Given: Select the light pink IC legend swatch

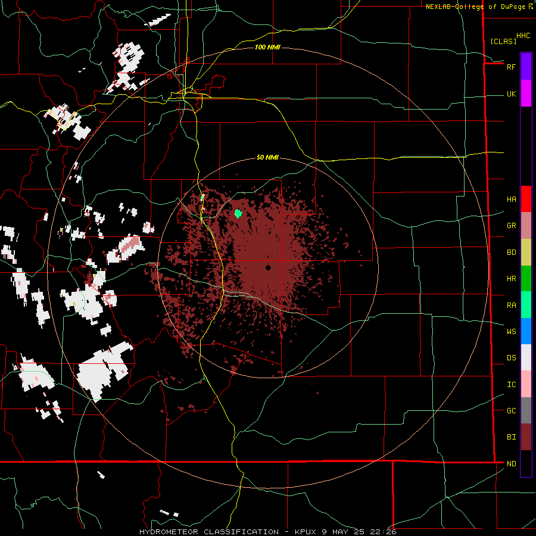Looking at the screenshot, I should (526, 384).
